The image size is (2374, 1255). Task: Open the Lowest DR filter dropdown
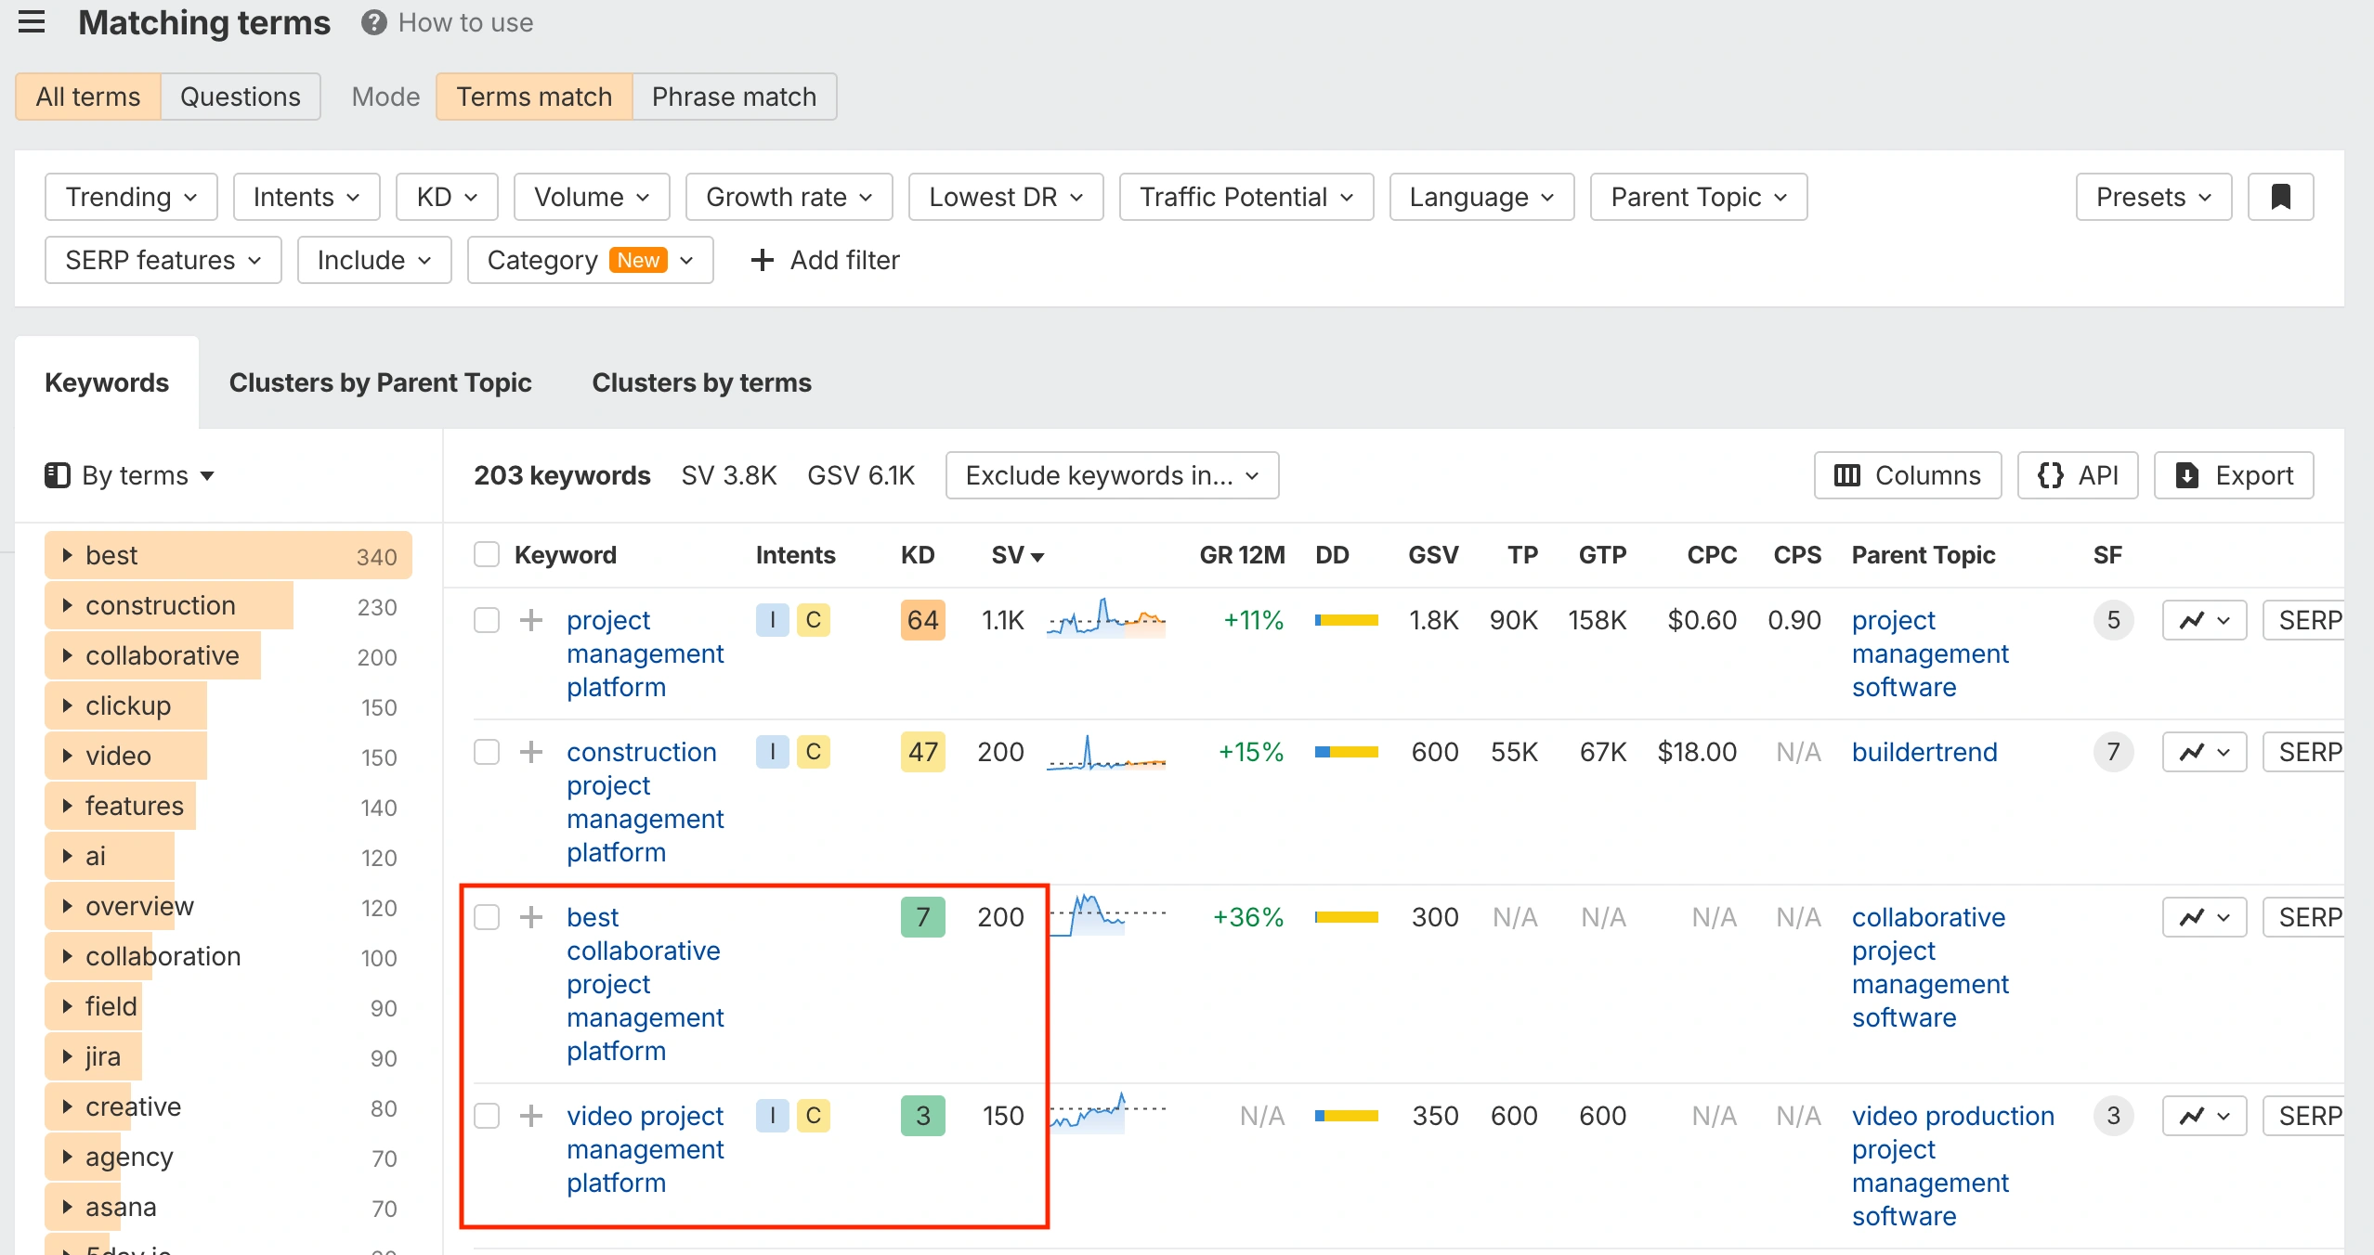(1006, 197)
